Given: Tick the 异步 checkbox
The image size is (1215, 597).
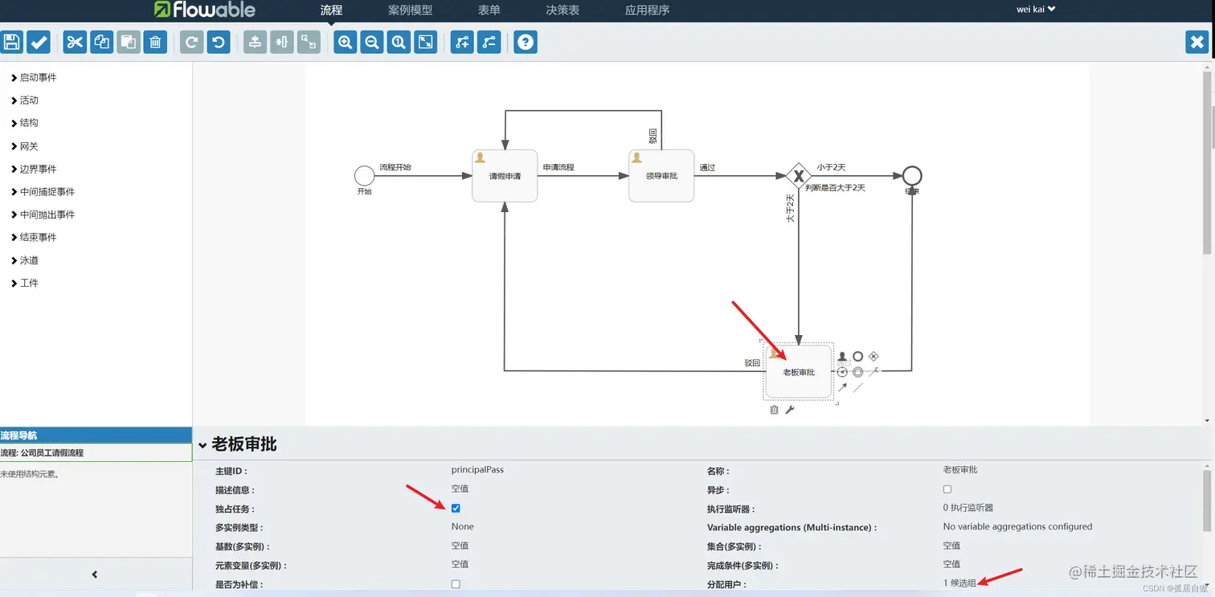Looking at the screenshot, I should 947,489.
